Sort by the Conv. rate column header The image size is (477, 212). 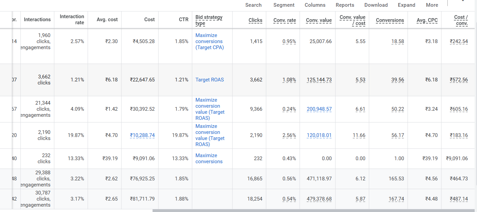[285, 20]
